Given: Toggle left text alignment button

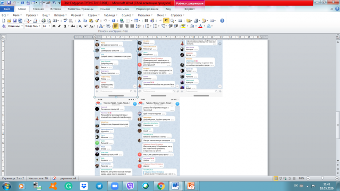Looking at the screenshot, I should (x=116, y=26).
